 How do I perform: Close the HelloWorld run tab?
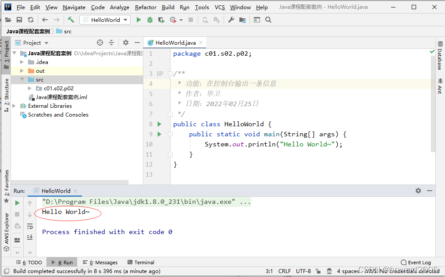click(x=75, y=191)
